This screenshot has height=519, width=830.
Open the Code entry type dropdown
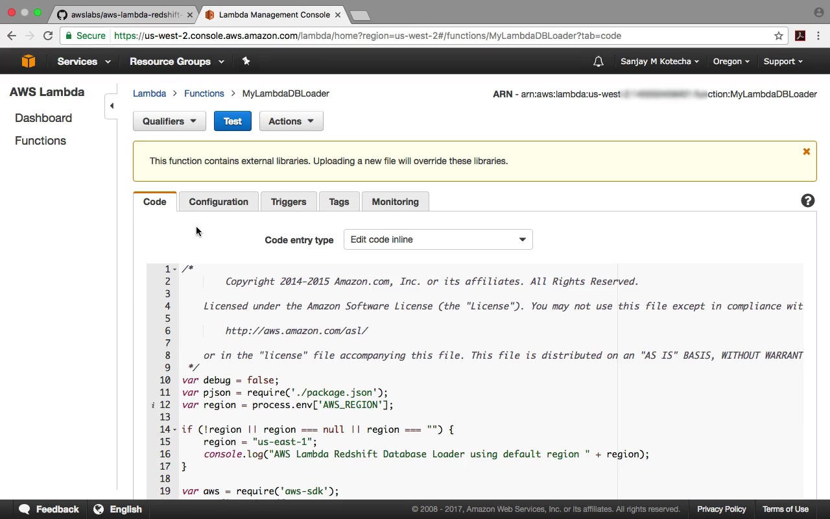(438, 239)
